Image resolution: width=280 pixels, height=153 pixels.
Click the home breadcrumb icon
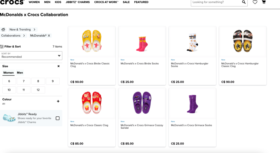(x=3, y=30)
